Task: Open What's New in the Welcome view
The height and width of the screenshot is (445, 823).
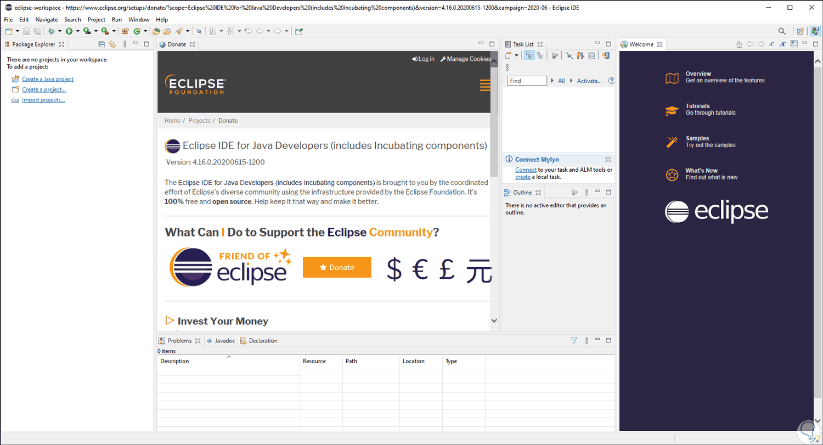Action: pyautogui.click(x=702, y=174)
